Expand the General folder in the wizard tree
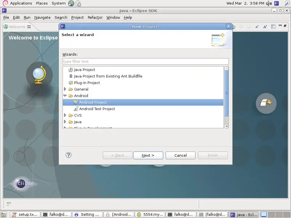The width and height of the screenshot is (291, 218). (x=65, y=89)
